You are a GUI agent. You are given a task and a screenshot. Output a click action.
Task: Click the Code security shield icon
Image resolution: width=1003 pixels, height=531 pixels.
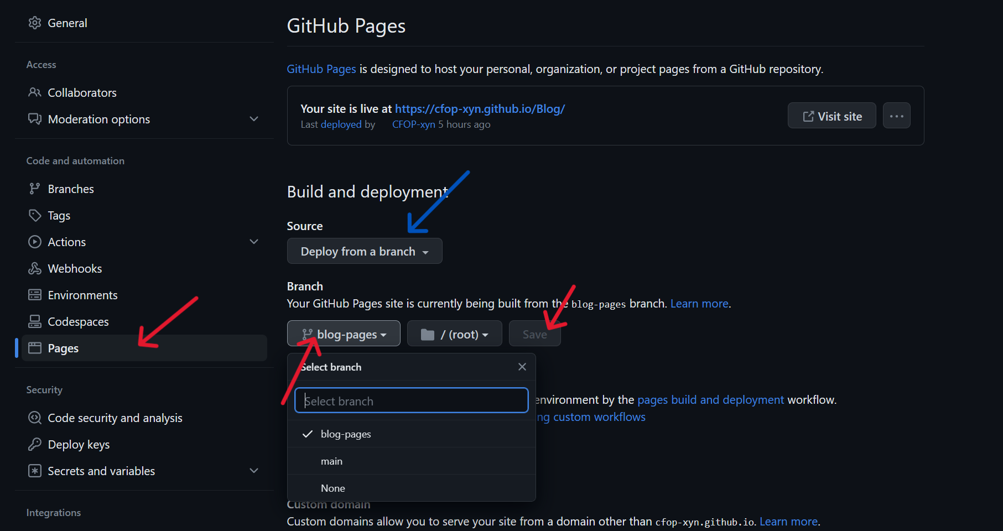point(35,418)
